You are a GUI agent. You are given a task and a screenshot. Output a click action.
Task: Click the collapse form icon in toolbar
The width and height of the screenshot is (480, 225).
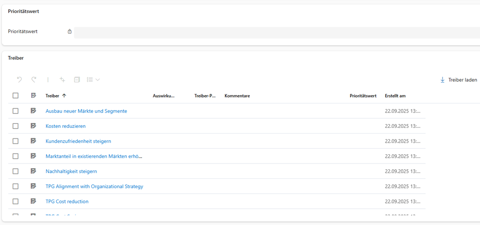pyautogui.click(x=76, y=80)
